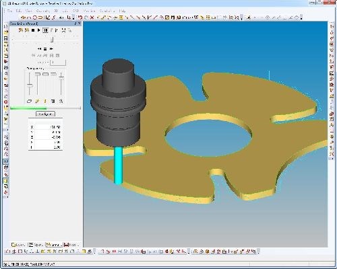The image size is (337, 269).
Task: Start simulation with the Play button
Action: pyautogui.click(x=39, y=30)
